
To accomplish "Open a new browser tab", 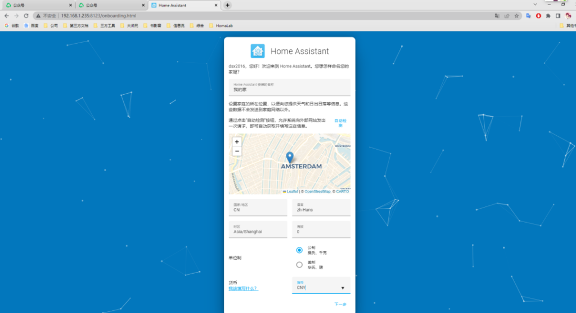I will click(x=227, y=5).
